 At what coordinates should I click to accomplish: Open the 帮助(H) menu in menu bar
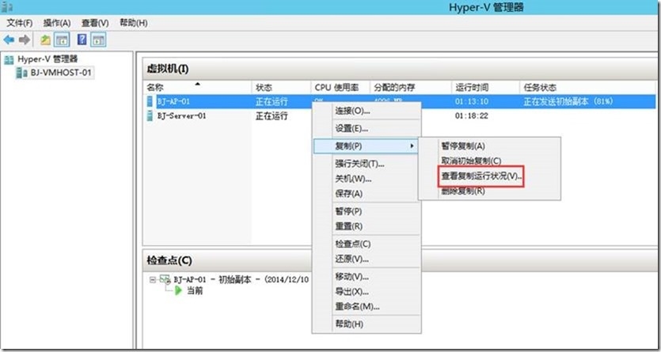point(134,23)
